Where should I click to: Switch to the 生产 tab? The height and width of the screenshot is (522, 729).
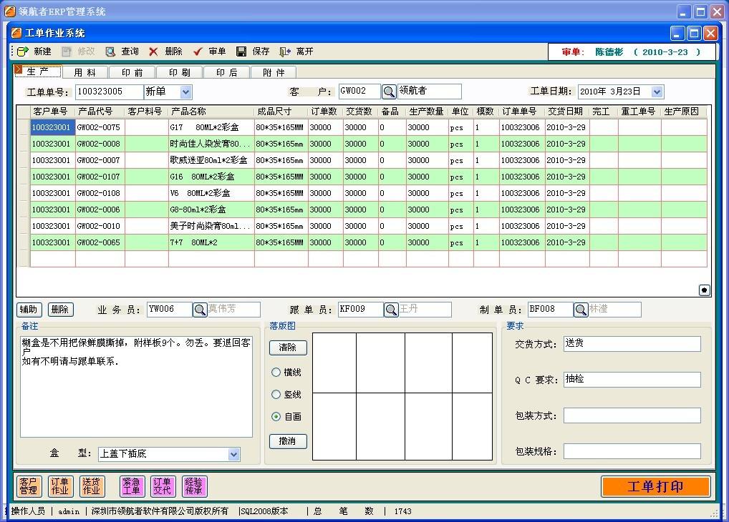coord(38,72)
